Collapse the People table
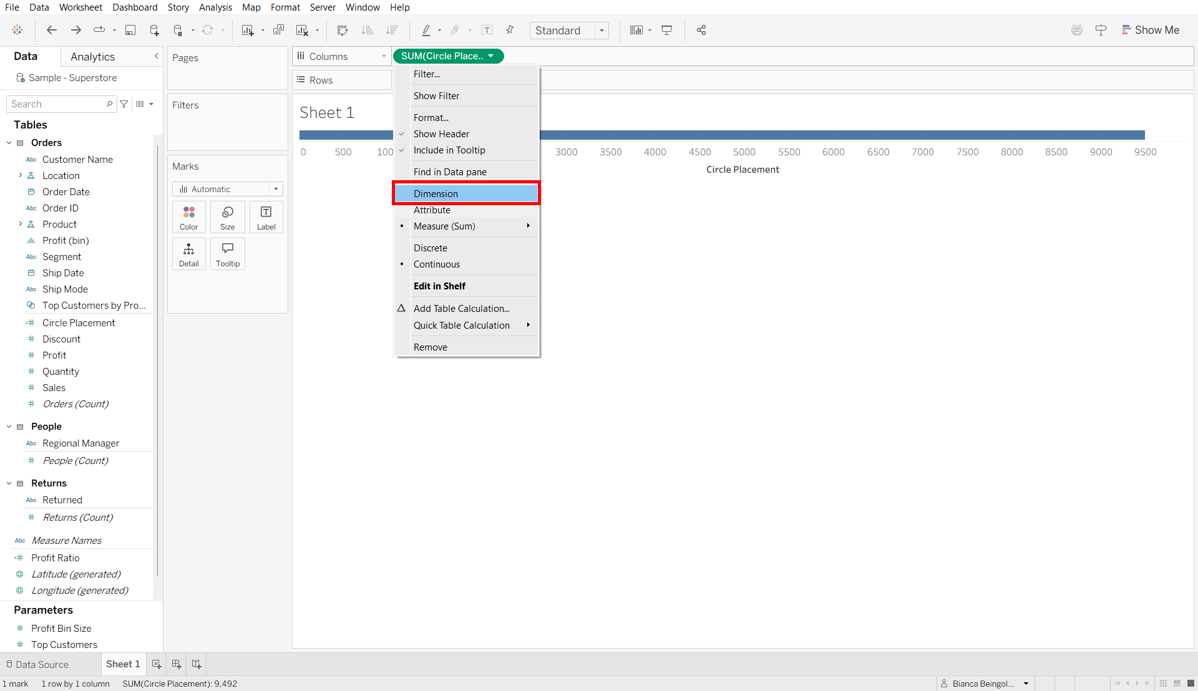 point(9,427)
